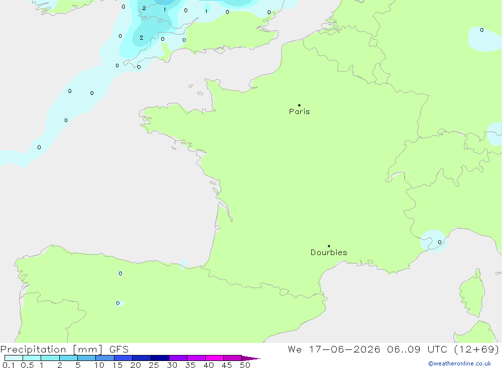Click the '(12+69)' forecast offset text
Image resolution: width=502 pixels, height=368 pixels.
[x=476, y=349]
